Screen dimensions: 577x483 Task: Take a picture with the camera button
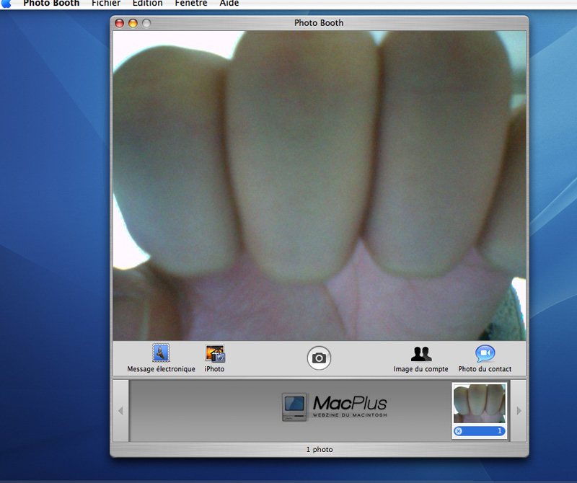[x=319, y=358]
